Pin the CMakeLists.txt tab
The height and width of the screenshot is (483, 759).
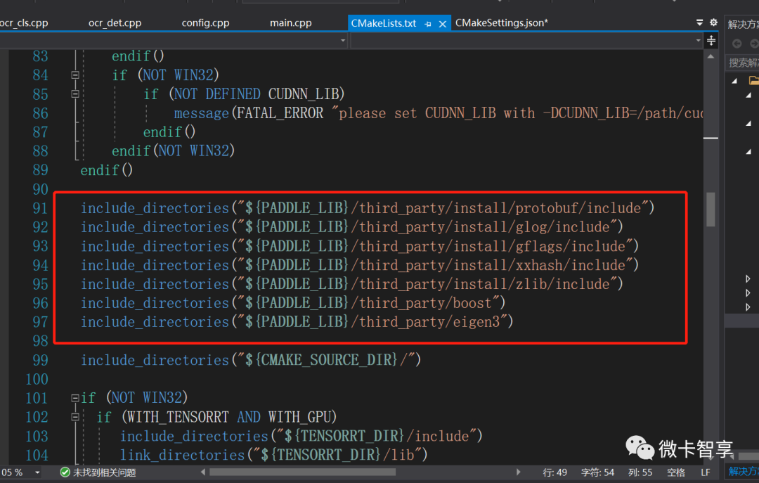[428, 24]
